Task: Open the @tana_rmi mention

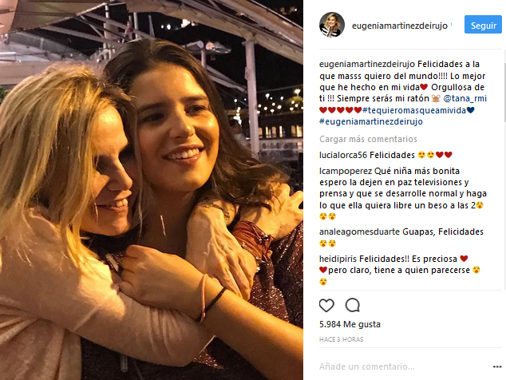Action: pyautogui.click(x=465, y=98)
